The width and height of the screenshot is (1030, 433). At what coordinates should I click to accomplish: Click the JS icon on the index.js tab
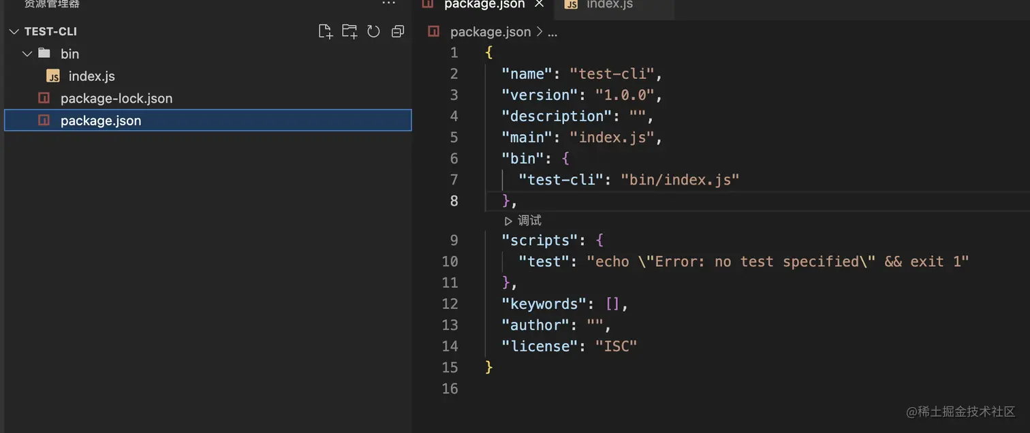click(x=572, y=5)
